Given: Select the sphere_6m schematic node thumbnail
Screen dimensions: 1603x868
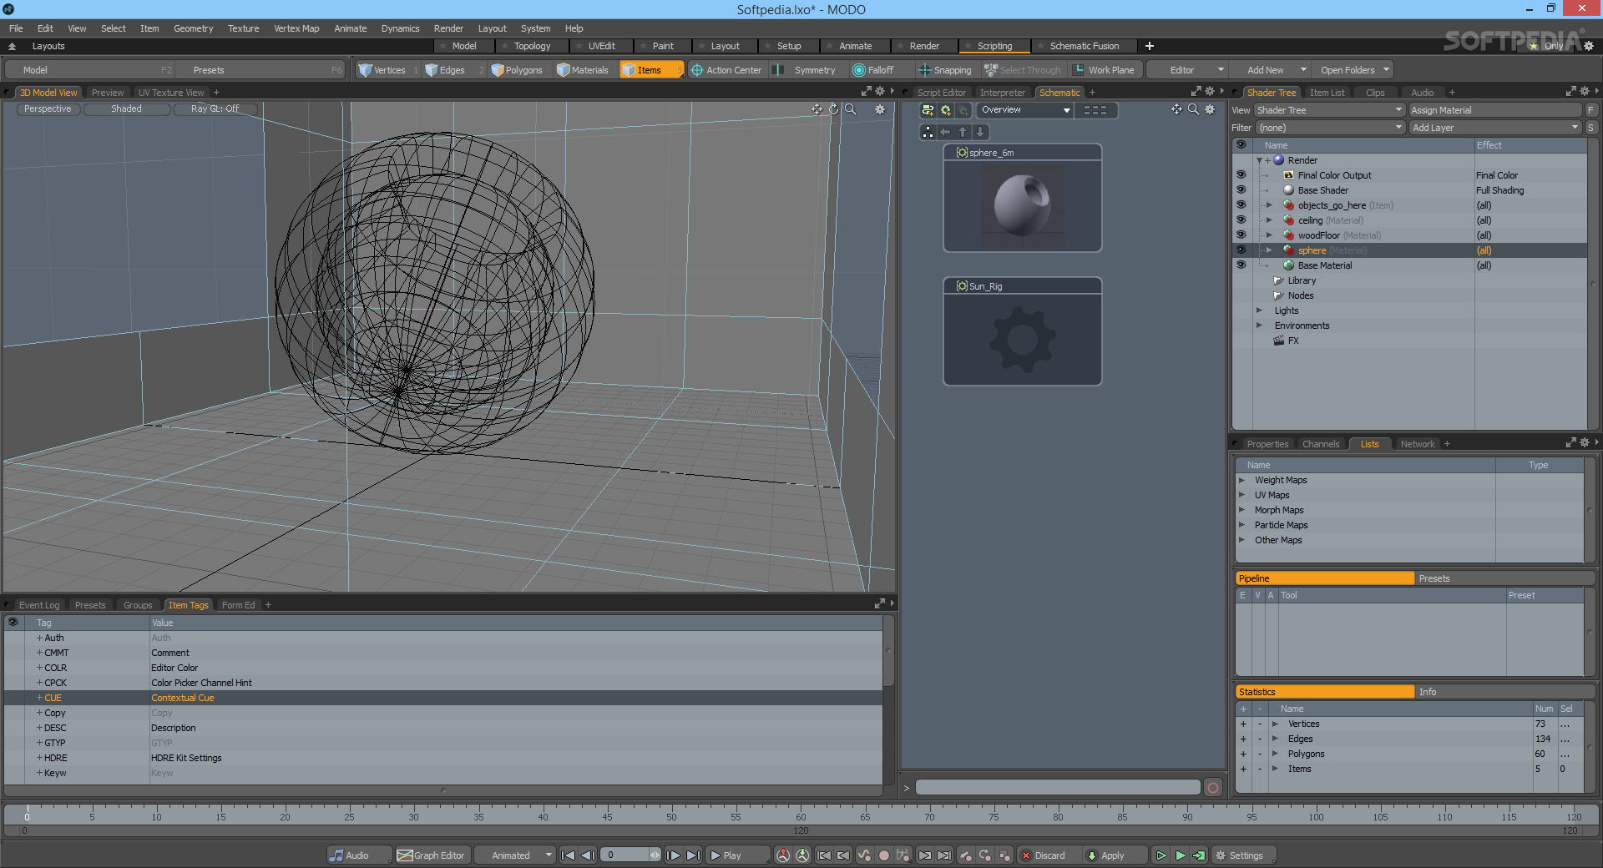Looking at the screenshot, I should [1022, 204].
